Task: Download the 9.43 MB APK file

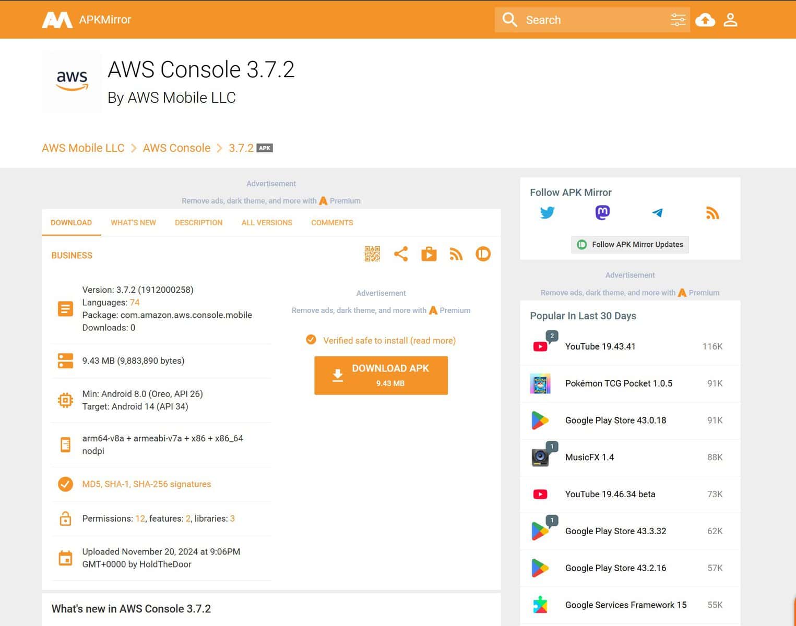Action: [x=381, y=375]
